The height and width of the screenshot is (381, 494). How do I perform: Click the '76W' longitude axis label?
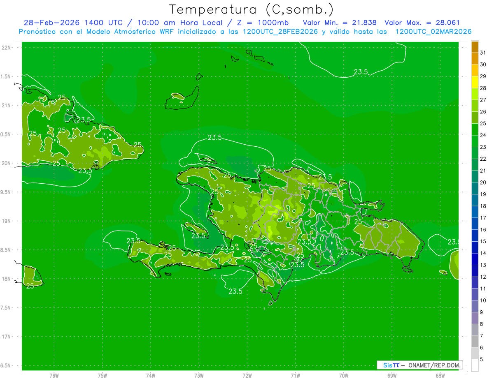54,375
